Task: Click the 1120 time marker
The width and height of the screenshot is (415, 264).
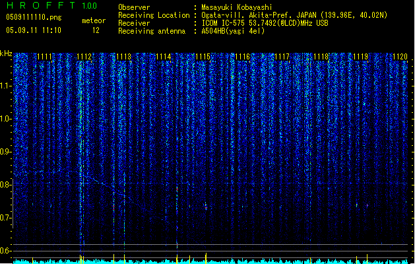Action: point(400,57)
